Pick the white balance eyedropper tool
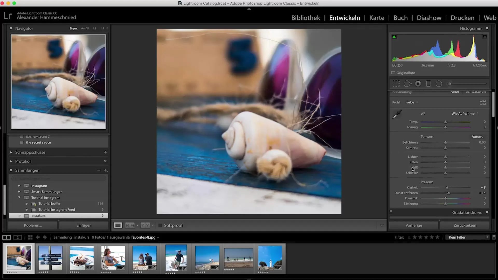Viewport: 498px width, 280px height. pos(397,114)
